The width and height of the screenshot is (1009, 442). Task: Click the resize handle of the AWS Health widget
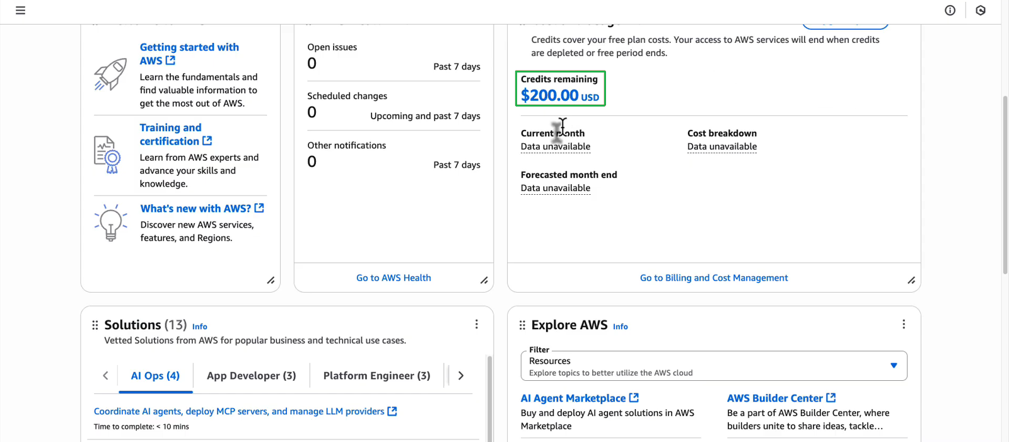pyautogui.click(x=484, y=281)
